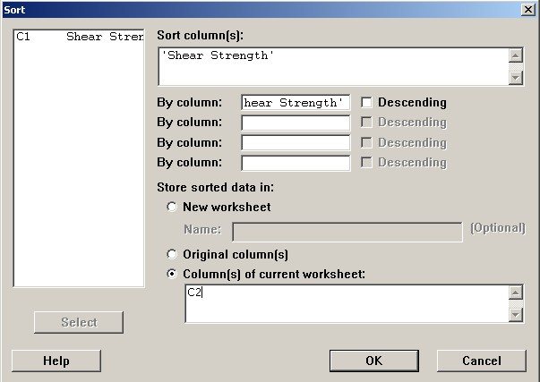Close the Sort dialog with the X
Viewport: 540px width, 382px height.
[x=528, y=10]
